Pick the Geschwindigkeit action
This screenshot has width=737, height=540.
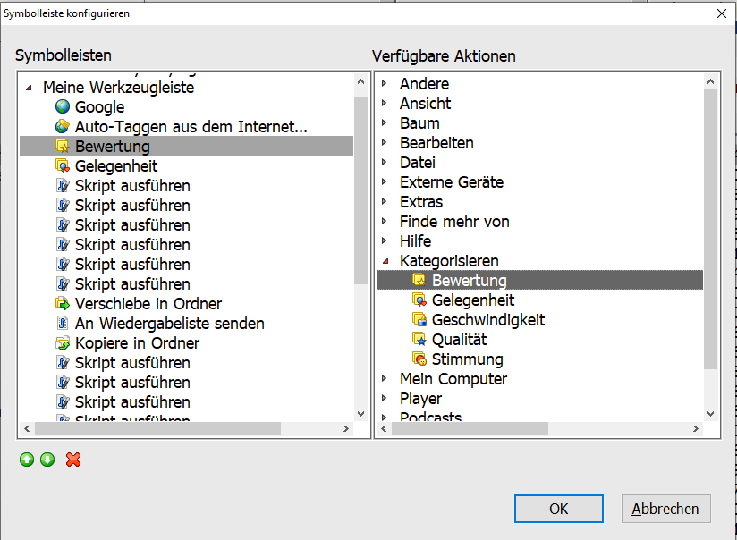[487, 320]
